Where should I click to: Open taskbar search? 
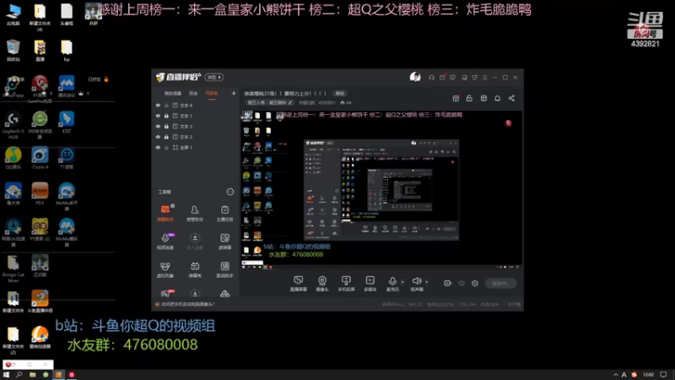[x=19, y=375]
